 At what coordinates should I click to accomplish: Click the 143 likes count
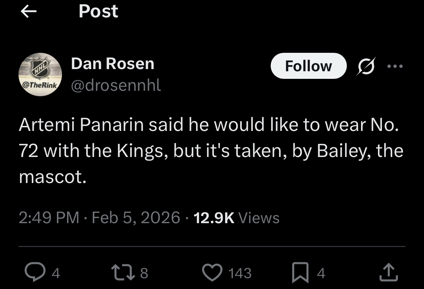(240, 273)
